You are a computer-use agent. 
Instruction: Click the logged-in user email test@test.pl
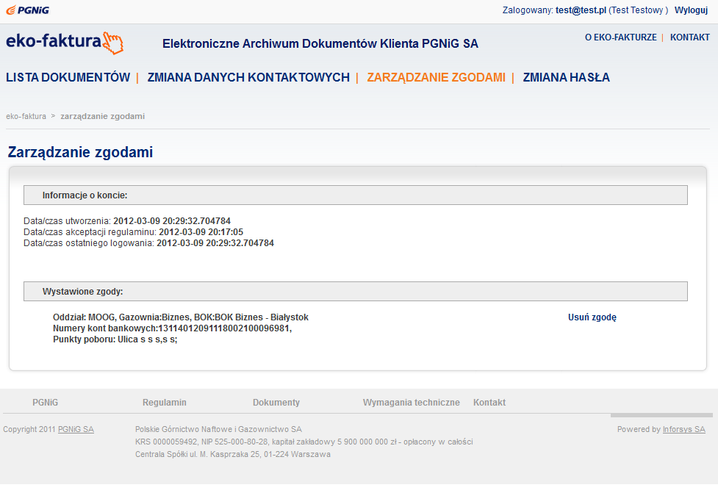click(581, 10)
